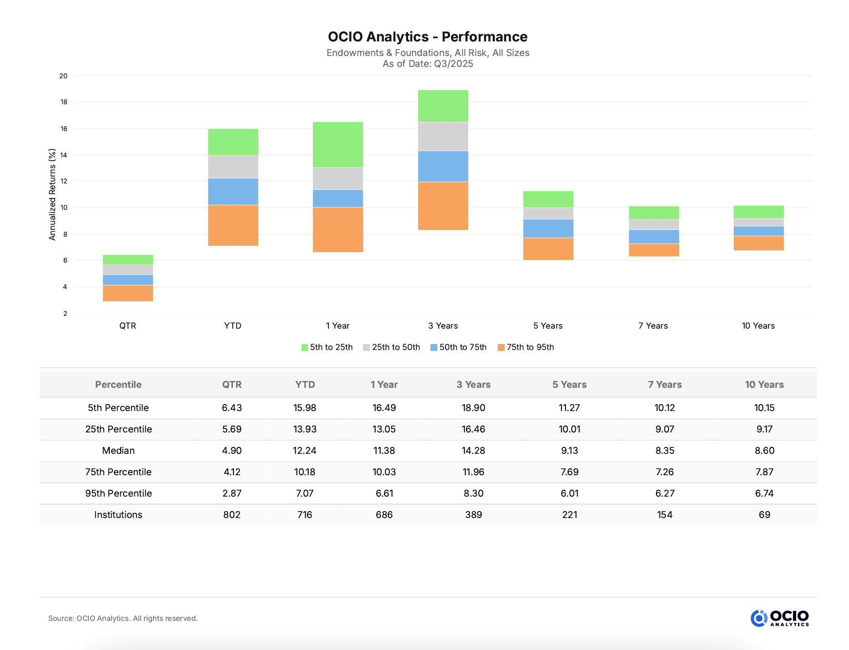Select the green segment of the 3 Years bar
This screenshot has width=849, height=650.
pos(443,106)
